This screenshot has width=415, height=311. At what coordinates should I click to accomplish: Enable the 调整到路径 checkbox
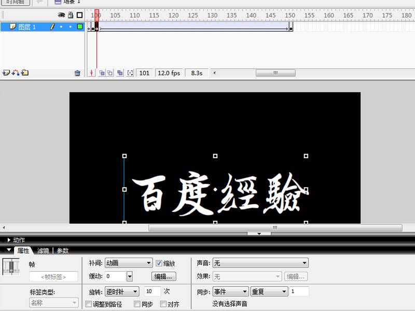(89, 304)
